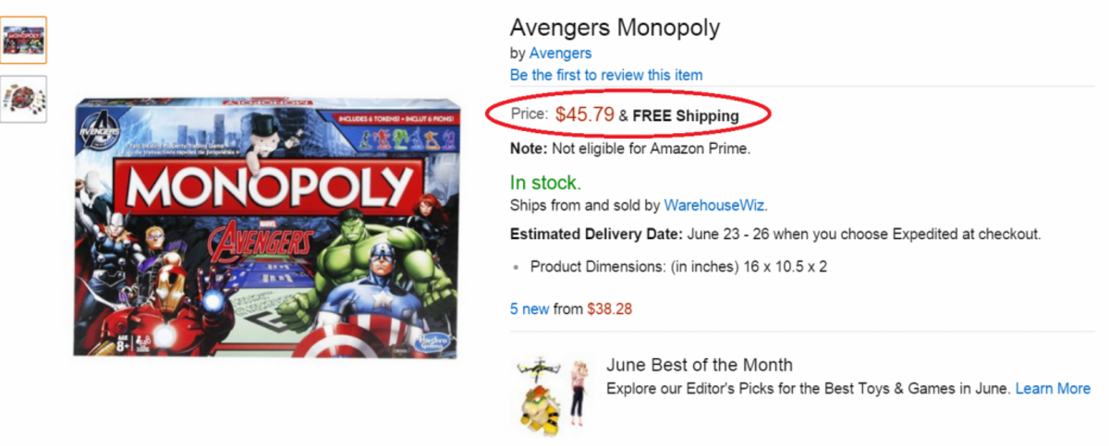Click the '5 new' offers link

(x=530, y=308)
